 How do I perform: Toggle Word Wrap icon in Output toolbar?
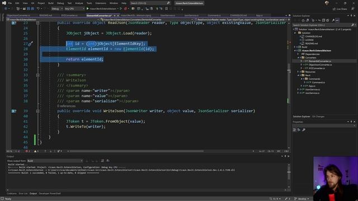pos(108,161)
